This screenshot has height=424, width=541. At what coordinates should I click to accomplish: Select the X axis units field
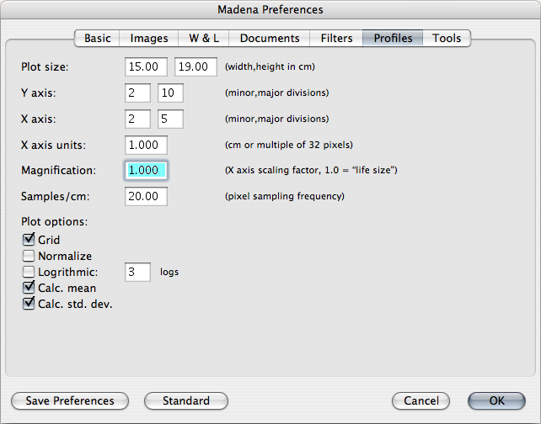coord(146,145)
